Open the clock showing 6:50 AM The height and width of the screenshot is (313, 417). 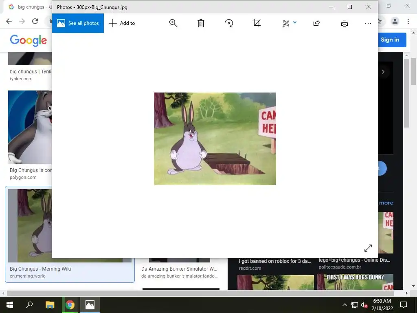(x=382, y=305)
